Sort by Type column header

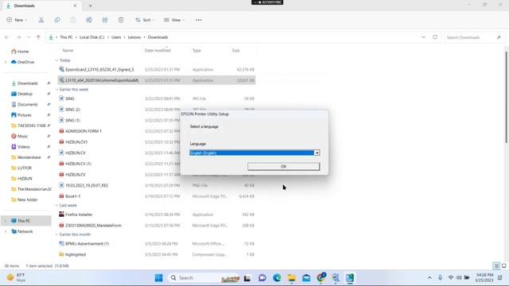pyautogui.click(x=196, y=51)
